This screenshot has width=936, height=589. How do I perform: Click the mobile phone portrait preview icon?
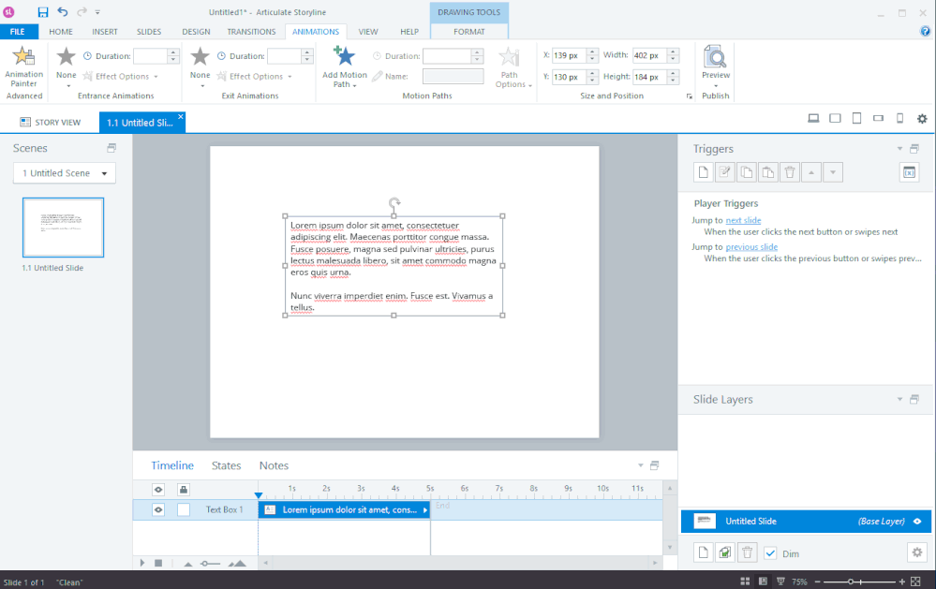[x=899, y=119]
